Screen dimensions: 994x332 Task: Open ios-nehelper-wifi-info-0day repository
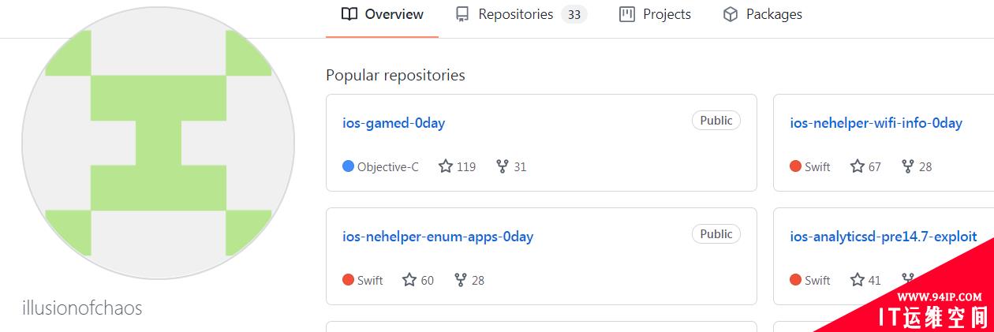(876, 123)
